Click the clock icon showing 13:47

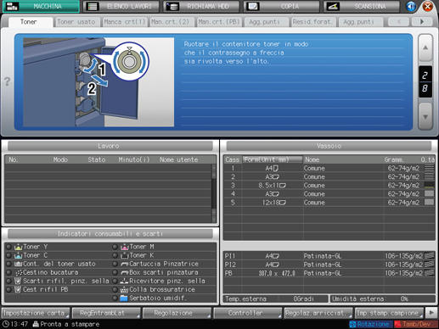(6, 324)
